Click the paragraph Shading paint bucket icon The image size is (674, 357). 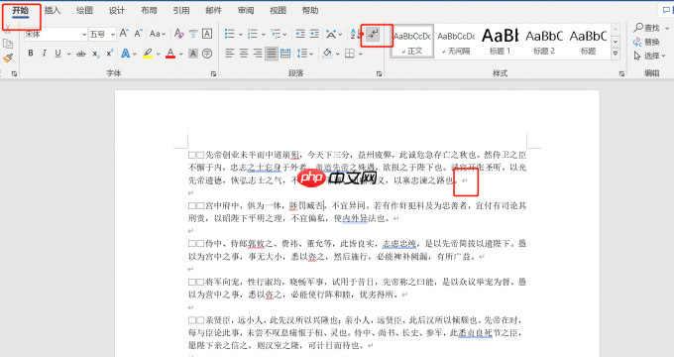click(x=327, y=54)
